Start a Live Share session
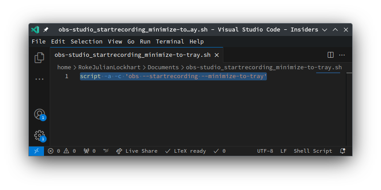The width and height of the screenshot is (381, 190). [137, 151]
